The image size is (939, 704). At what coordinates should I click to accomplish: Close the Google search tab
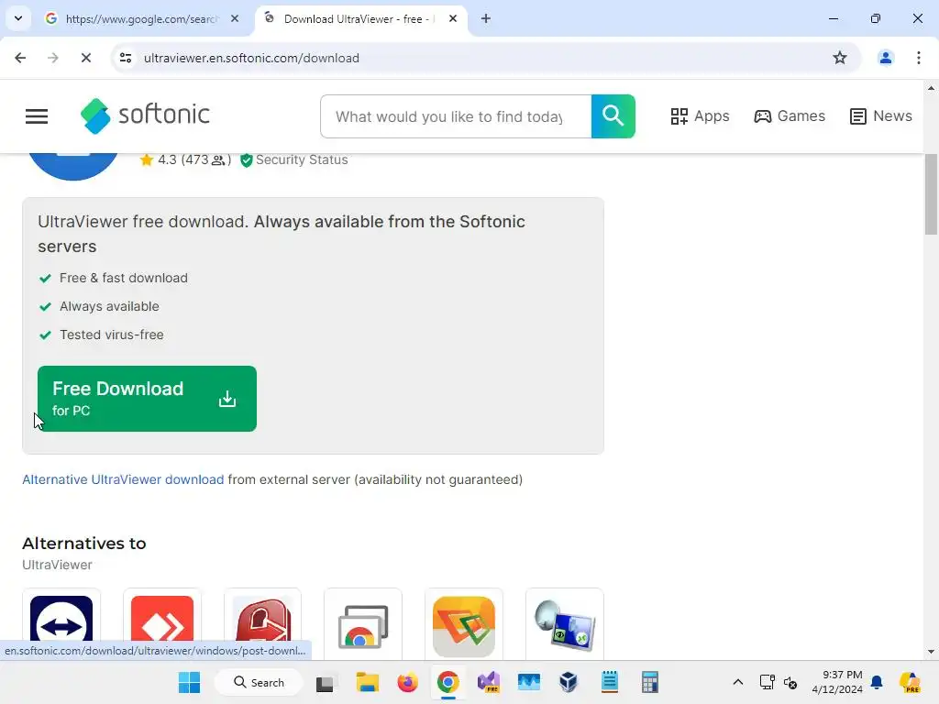(235, 19)
